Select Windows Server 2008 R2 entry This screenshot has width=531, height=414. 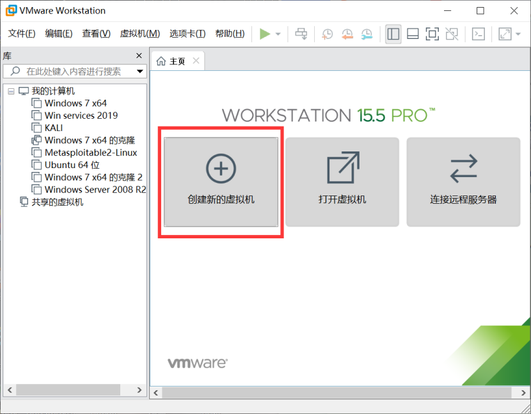coord(95,190)
